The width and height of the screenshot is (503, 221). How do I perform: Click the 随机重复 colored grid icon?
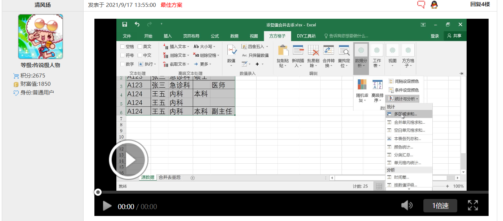pyautogui.click(x=362, y=85)
